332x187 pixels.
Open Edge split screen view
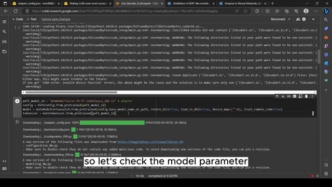coord(268,11)
